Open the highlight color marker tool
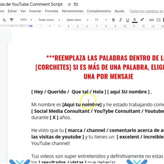The width and height of the screenshot is (164, 164). pyautogui.click(x=142, y=20)
